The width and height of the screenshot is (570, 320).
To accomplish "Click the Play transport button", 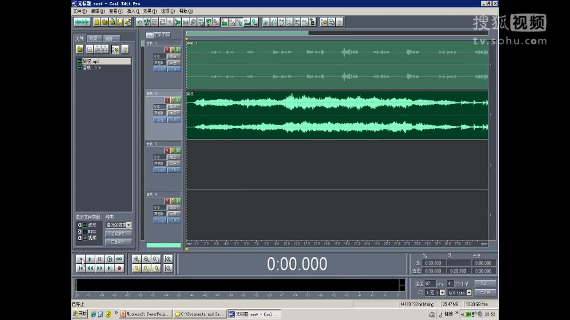I will click(90, 259).
